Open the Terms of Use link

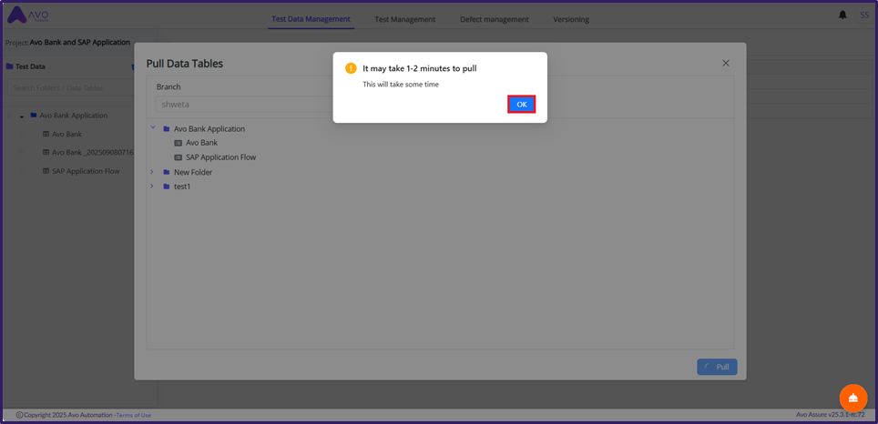tap(134, 415)
